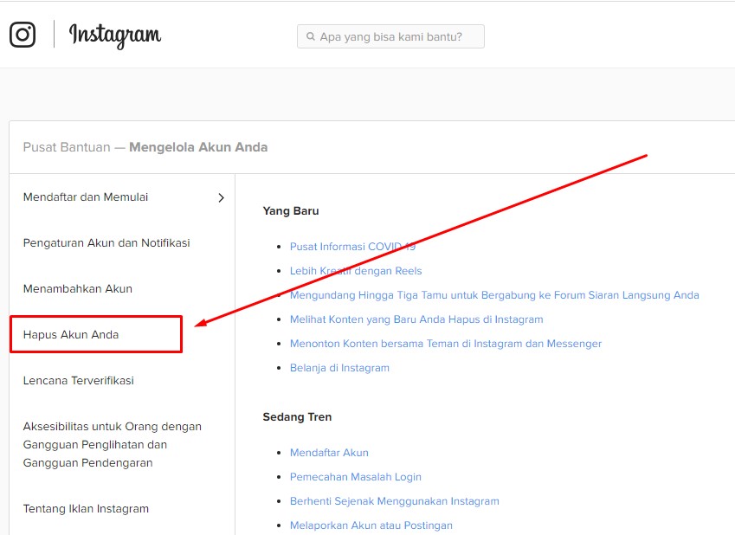Click the Sedang Tren heading
Screen dimensions: 735x535
coord(297,417)
